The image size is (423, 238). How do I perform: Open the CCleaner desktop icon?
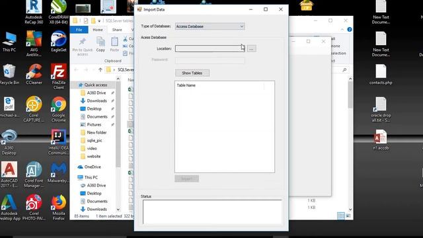point(34,75)
